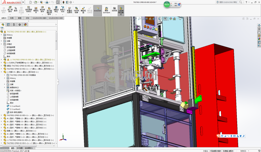This screenshot has height=152, width=261.
Task: Toggle Large Assembly Mode button
Action: tap(121, 10)
